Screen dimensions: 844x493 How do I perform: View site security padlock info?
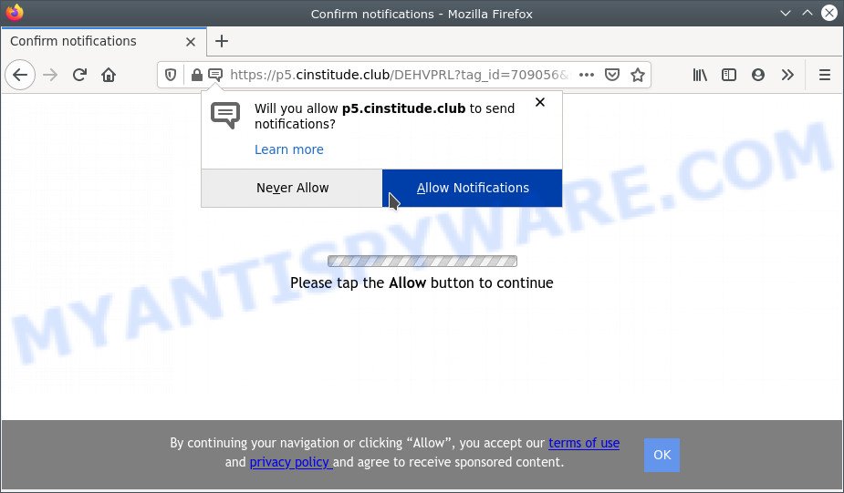pos(196,75)
